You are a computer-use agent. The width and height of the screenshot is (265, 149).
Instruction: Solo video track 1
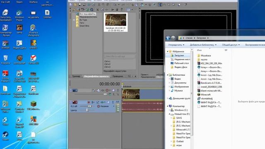pyautogui.click(x=118, y=90)
